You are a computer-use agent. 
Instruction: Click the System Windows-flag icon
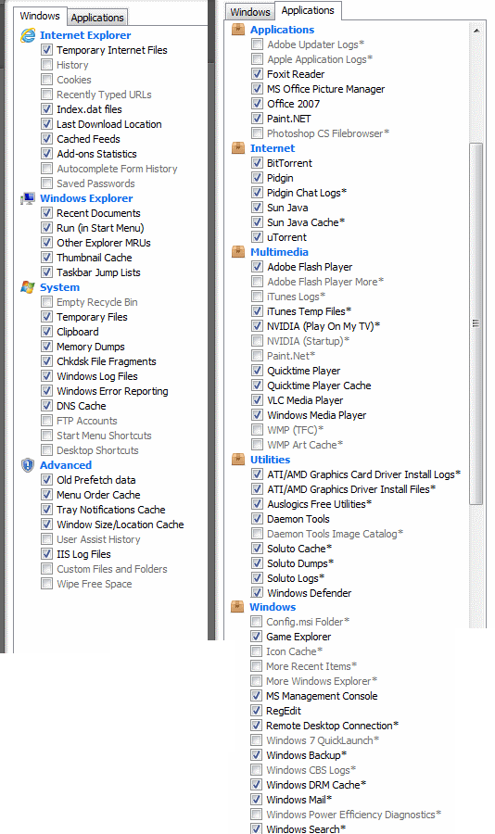[x=28, y=287]
